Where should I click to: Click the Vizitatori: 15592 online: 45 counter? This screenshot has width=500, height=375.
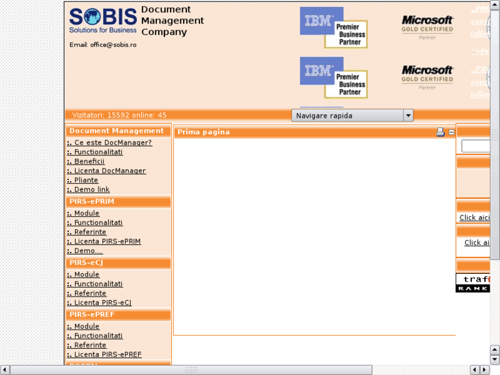(x=119, y=115)
